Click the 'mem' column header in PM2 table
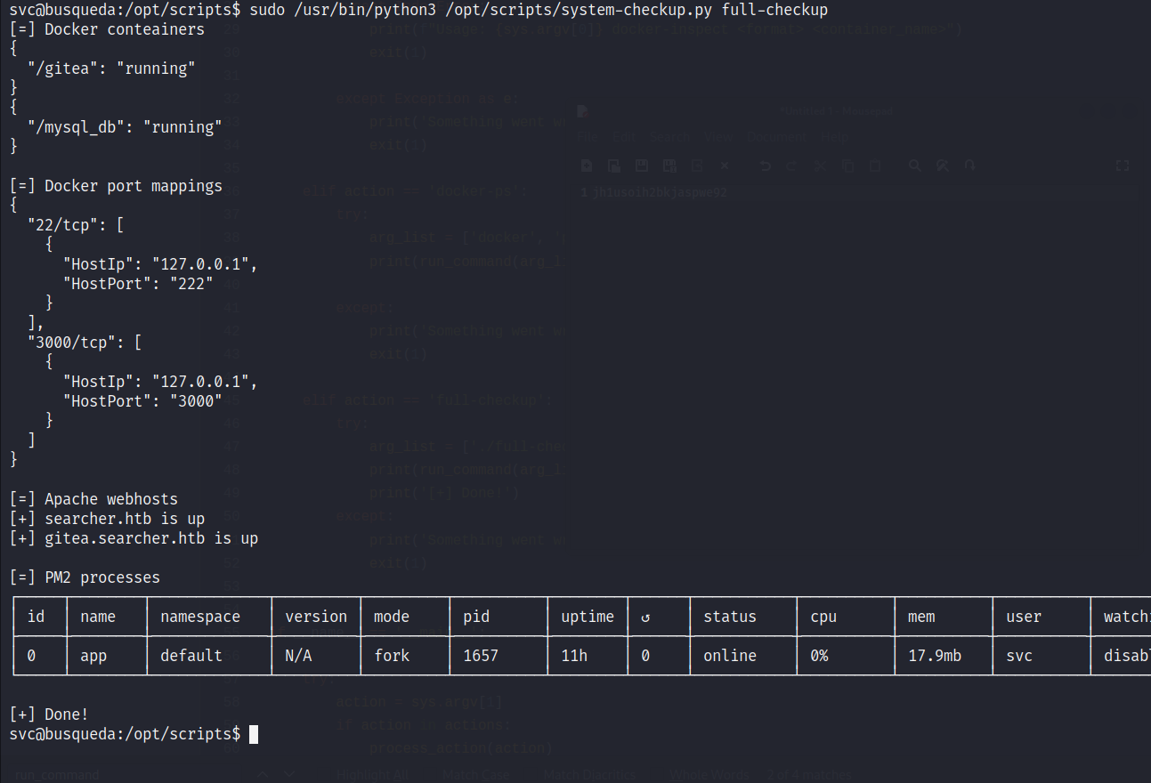1151x783 pixels. click(921, 617)
